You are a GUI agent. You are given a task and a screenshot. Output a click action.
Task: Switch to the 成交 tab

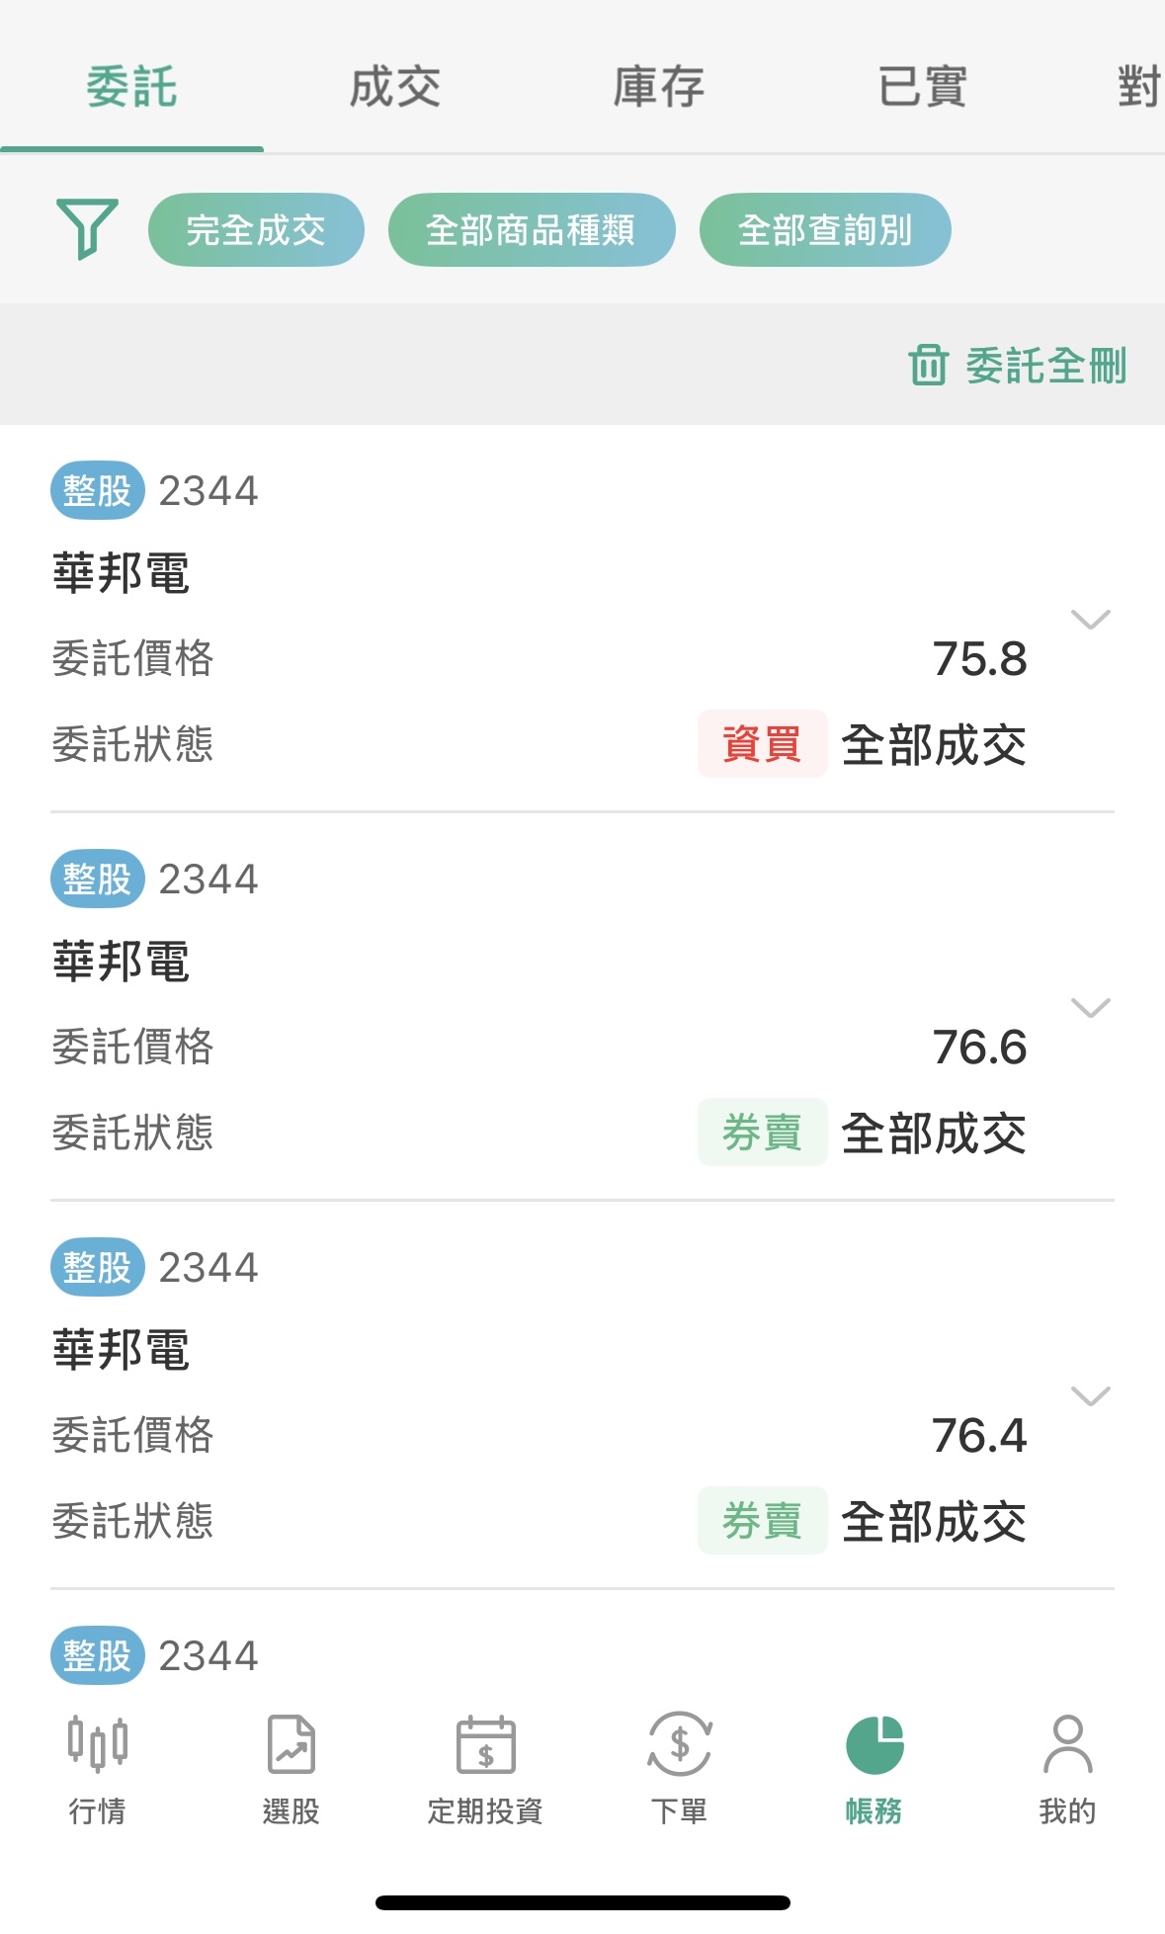pyautogui.click(x=395, y=87)
